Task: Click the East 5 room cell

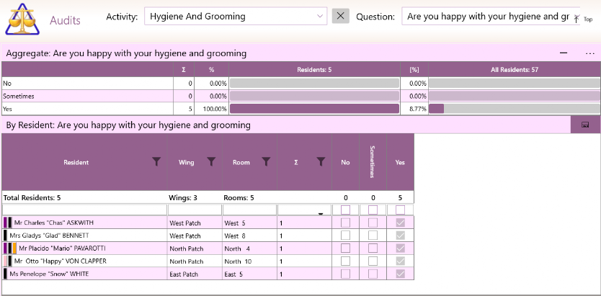Action: (249, 274)
